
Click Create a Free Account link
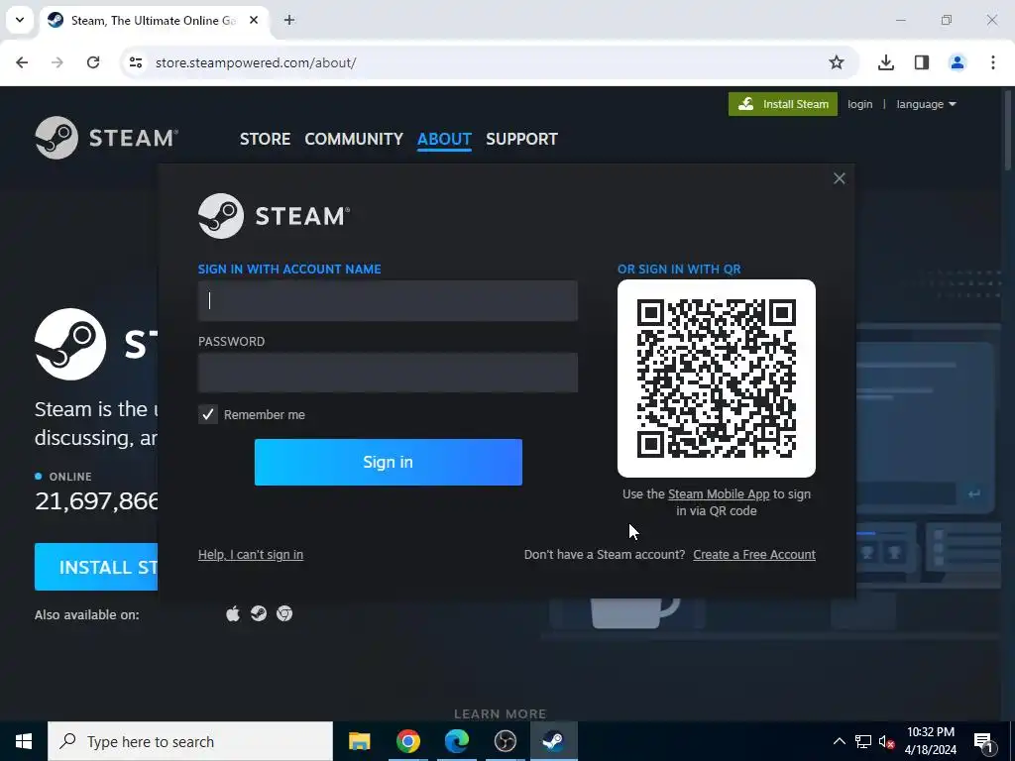coord(754,555)
